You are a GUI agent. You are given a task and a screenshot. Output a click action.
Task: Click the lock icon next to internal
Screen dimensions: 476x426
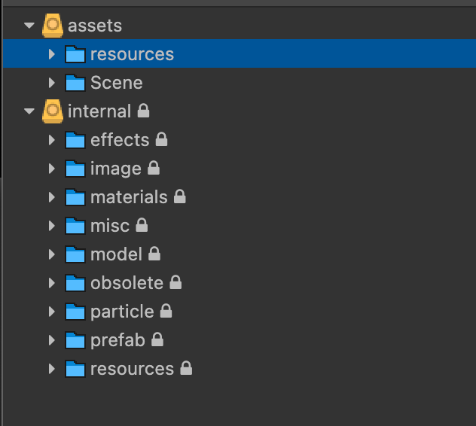coord(144,111)
